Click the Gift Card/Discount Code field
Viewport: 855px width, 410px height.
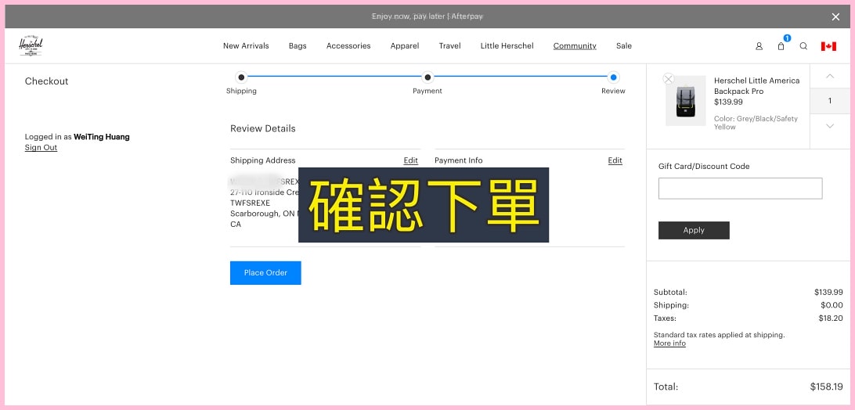tap(740, 189)
